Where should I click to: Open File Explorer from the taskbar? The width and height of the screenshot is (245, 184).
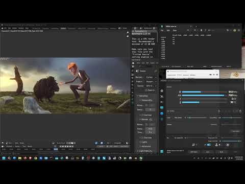click(x=20, y=158)
